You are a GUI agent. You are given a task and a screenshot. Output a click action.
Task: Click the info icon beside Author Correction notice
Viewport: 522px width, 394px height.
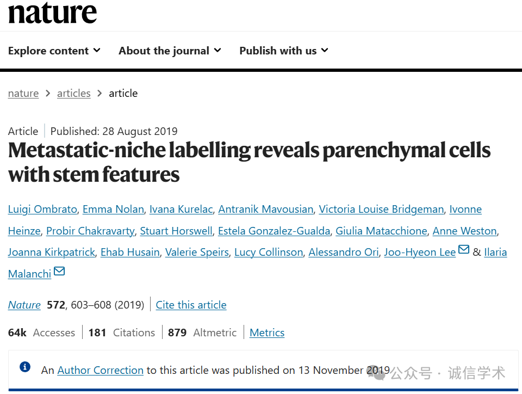(x=25, y=367)
